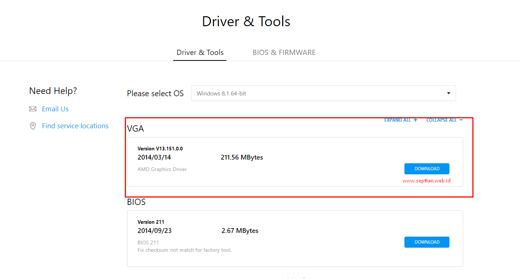Open the Find service locations link

pos(75,126)
